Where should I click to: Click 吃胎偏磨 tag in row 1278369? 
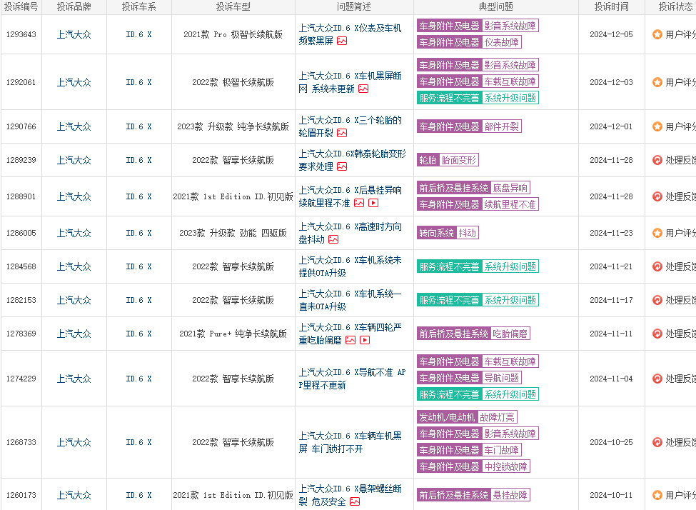click(x=510, y=334)
